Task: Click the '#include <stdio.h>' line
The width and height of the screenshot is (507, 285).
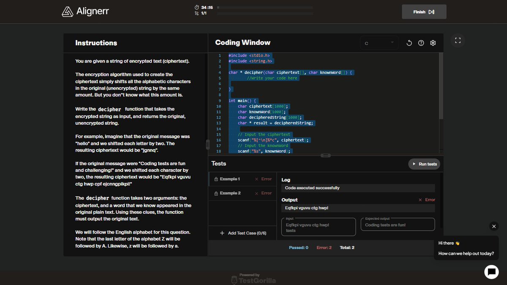Action: click(249, 55)
